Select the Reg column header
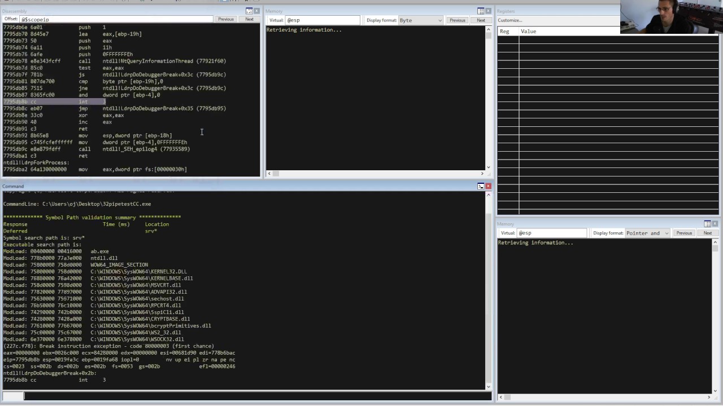The image size is (723, 406). 505,32
